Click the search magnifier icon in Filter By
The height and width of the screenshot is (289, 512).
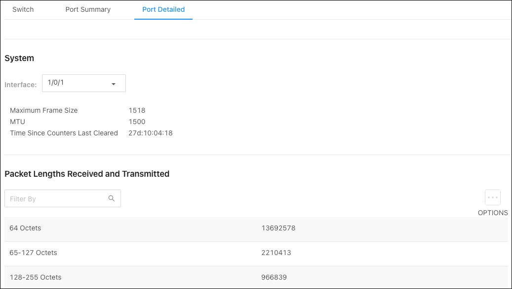click(112, 198)
